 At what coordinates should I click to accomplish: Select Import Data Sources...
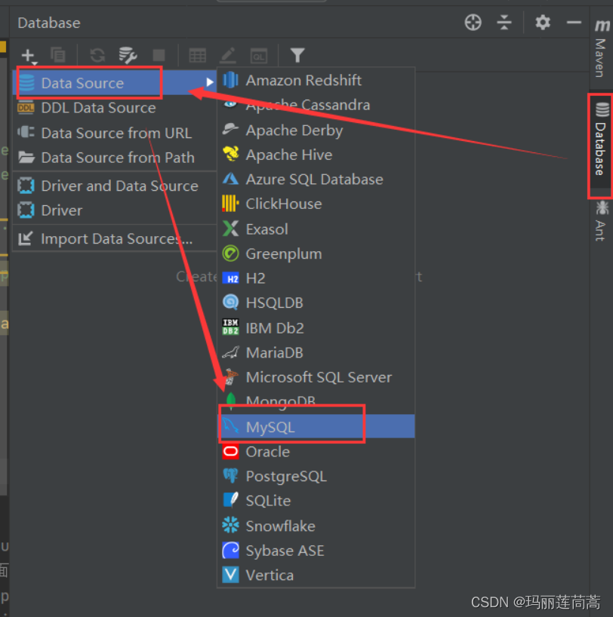[115, 238]
